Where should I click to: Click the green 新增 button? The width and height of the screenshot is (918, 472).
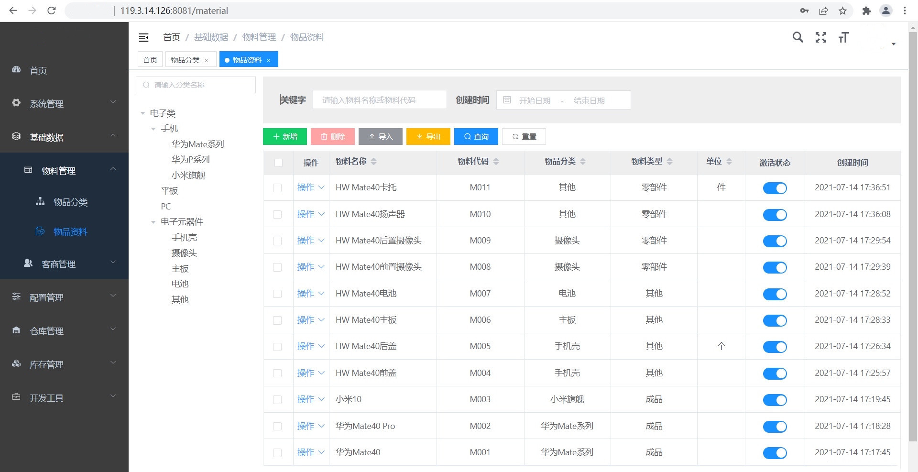click(x=285, y=136)
